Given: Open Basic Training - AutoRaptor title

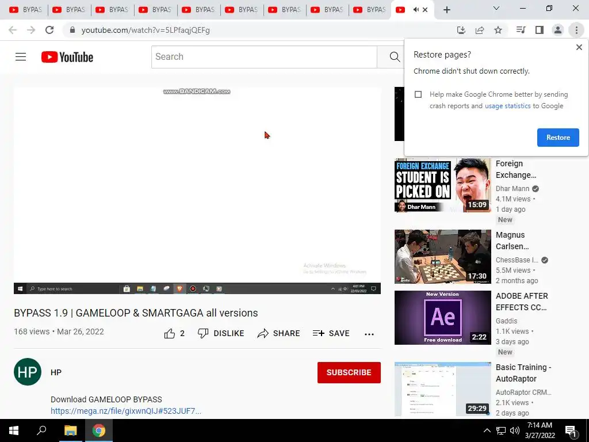Looking at the screenshot, I should (x=523, y=373).
